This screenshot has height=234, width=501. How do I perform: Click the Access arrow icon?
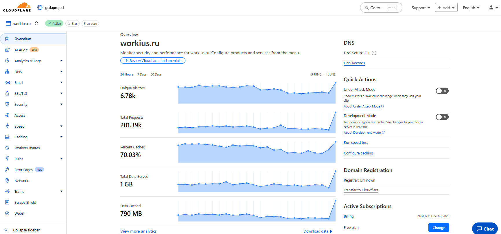[7, 115]
